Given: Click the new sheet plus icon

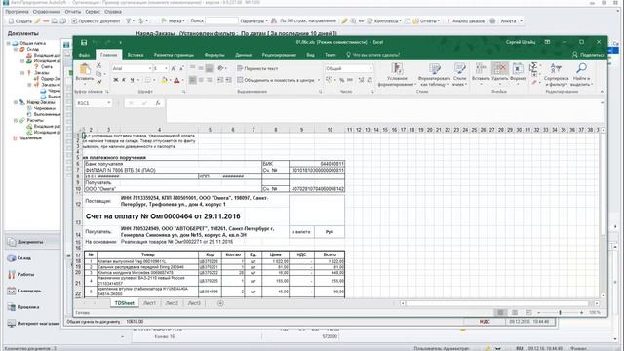Looking at the screenshot, I should (220, 303).
